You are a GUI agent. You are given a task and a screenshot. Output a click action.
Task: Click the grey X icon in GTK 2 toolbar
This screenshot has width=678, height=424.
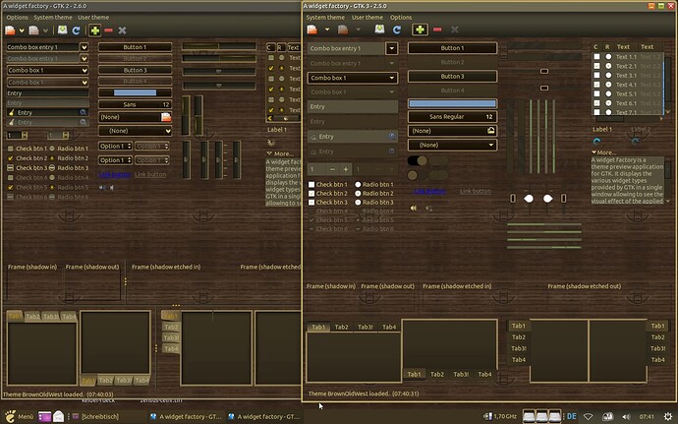pos(123,30)
